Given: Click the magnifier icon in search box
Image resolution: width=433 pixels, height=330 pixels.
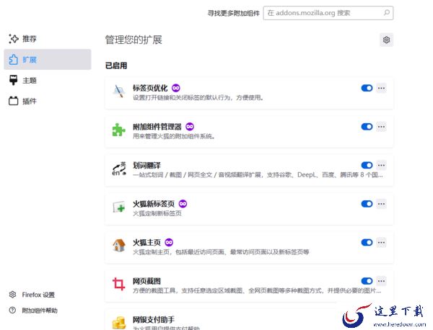Looking at the screenshot, I should click(x=387, y=13).
